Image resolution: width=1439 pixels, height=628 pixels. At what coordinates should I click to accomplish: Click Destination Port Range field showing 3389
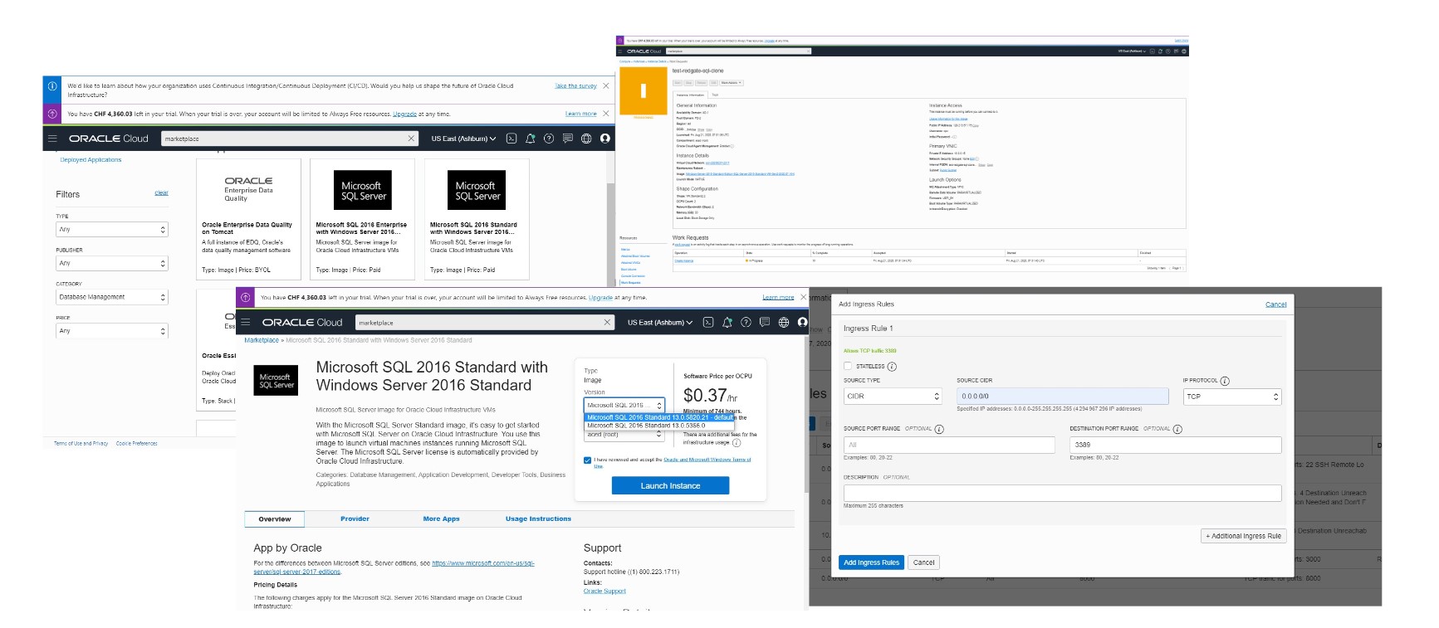[1175, 445]
